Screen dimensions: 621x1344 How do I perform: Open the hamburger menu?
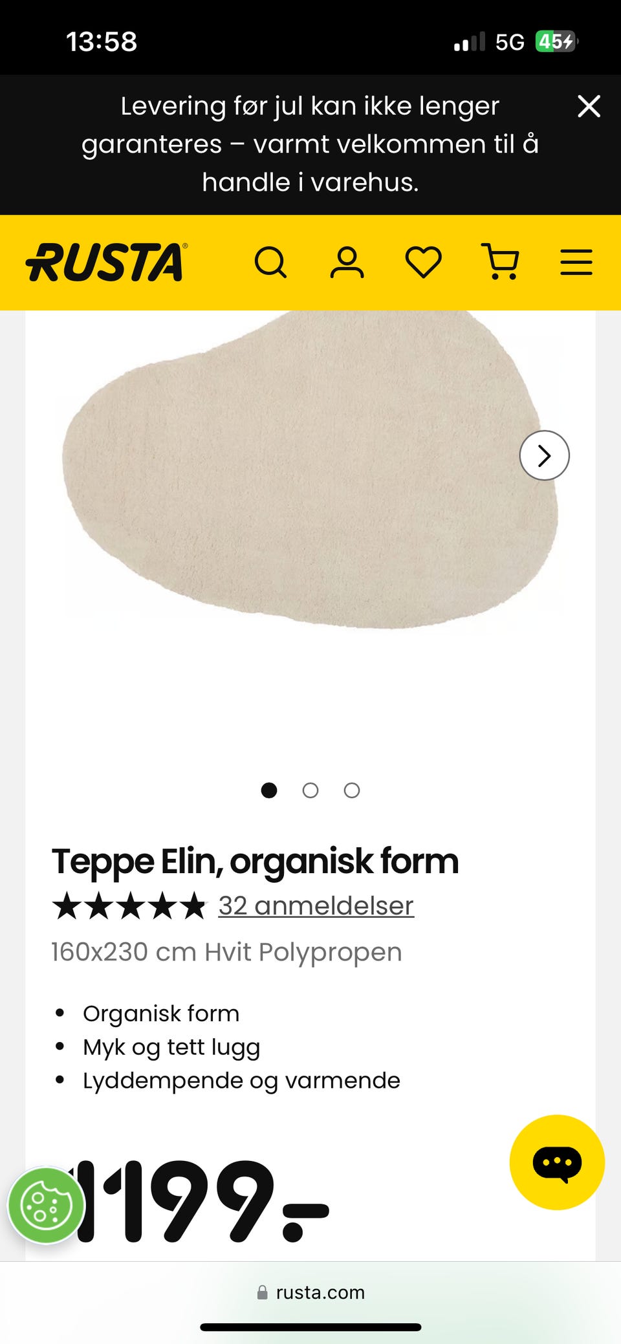[x=576, y=263]
